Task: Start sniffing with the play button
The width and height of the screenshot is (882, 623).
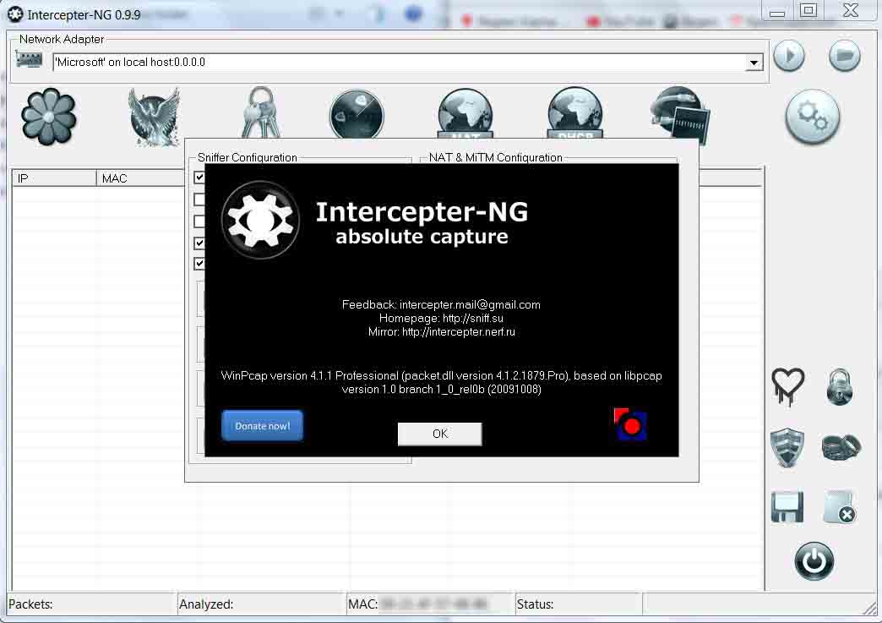Action: 788,55
